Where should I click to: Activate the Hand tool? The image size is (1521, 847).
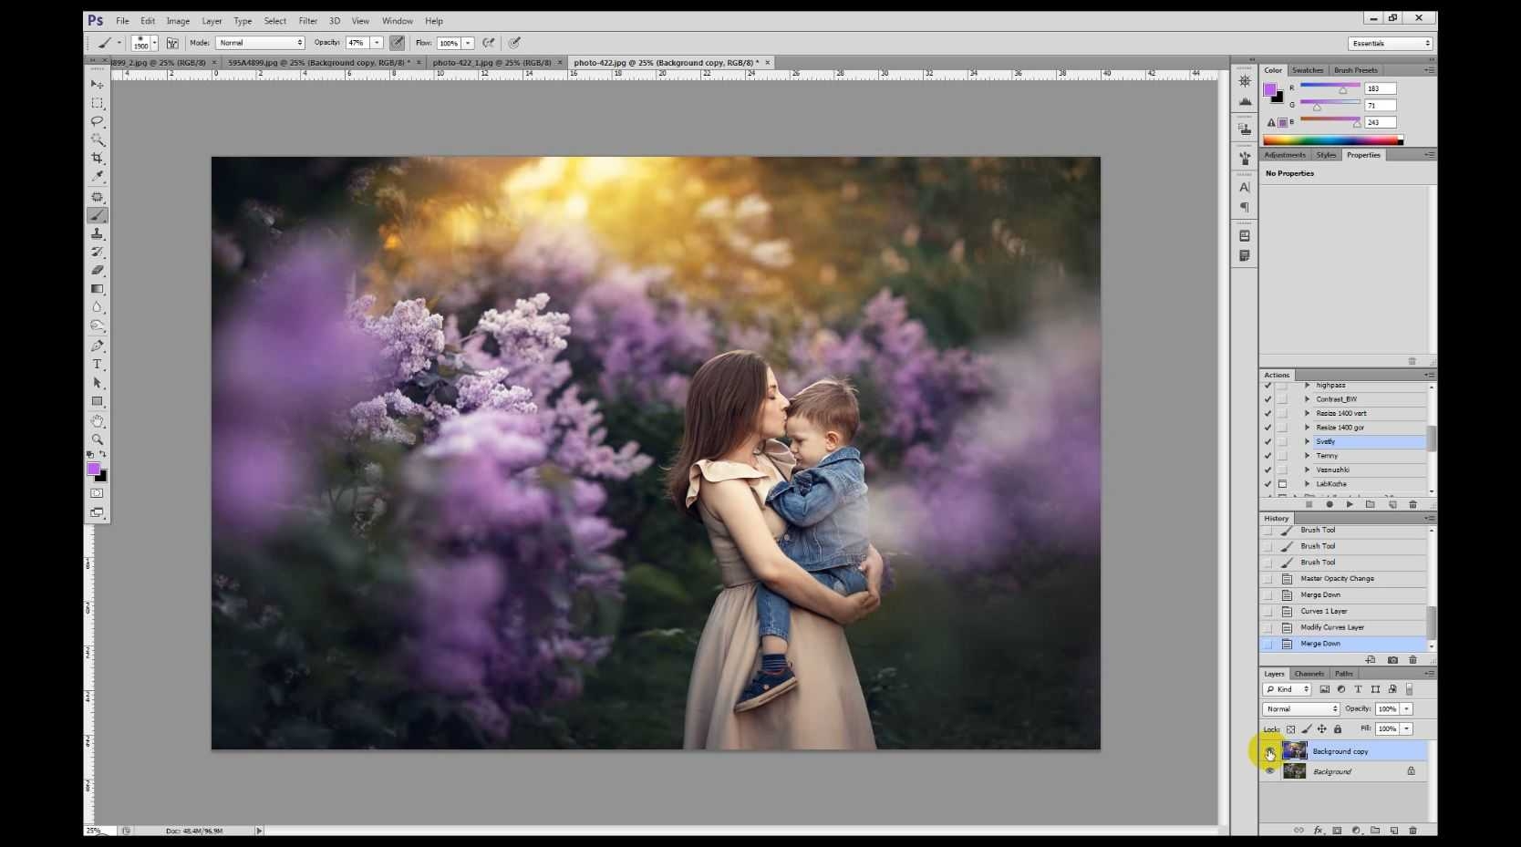(98, 421)
